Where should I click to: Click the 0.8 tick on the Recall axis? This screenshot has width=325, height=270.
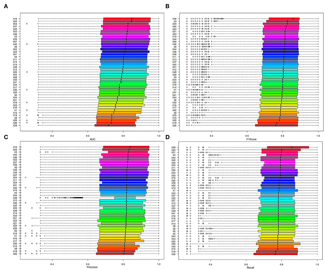(x=282, y=264)
